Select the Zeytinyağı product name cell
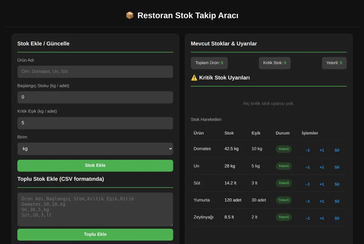This screenshot has width=364, height=244. coord(204,217)
